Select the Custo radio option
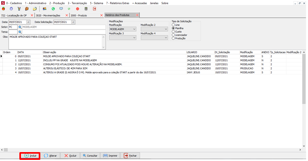This screenshot has width=308, height=161. click(173, 32)
